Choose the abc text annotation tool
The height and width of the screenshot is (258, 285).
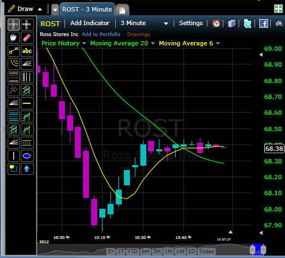click(27, 51)
